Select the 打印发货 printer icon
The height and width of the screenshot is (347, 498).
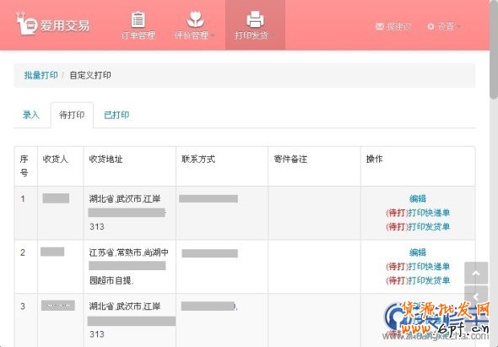click(x=255, y=19)
